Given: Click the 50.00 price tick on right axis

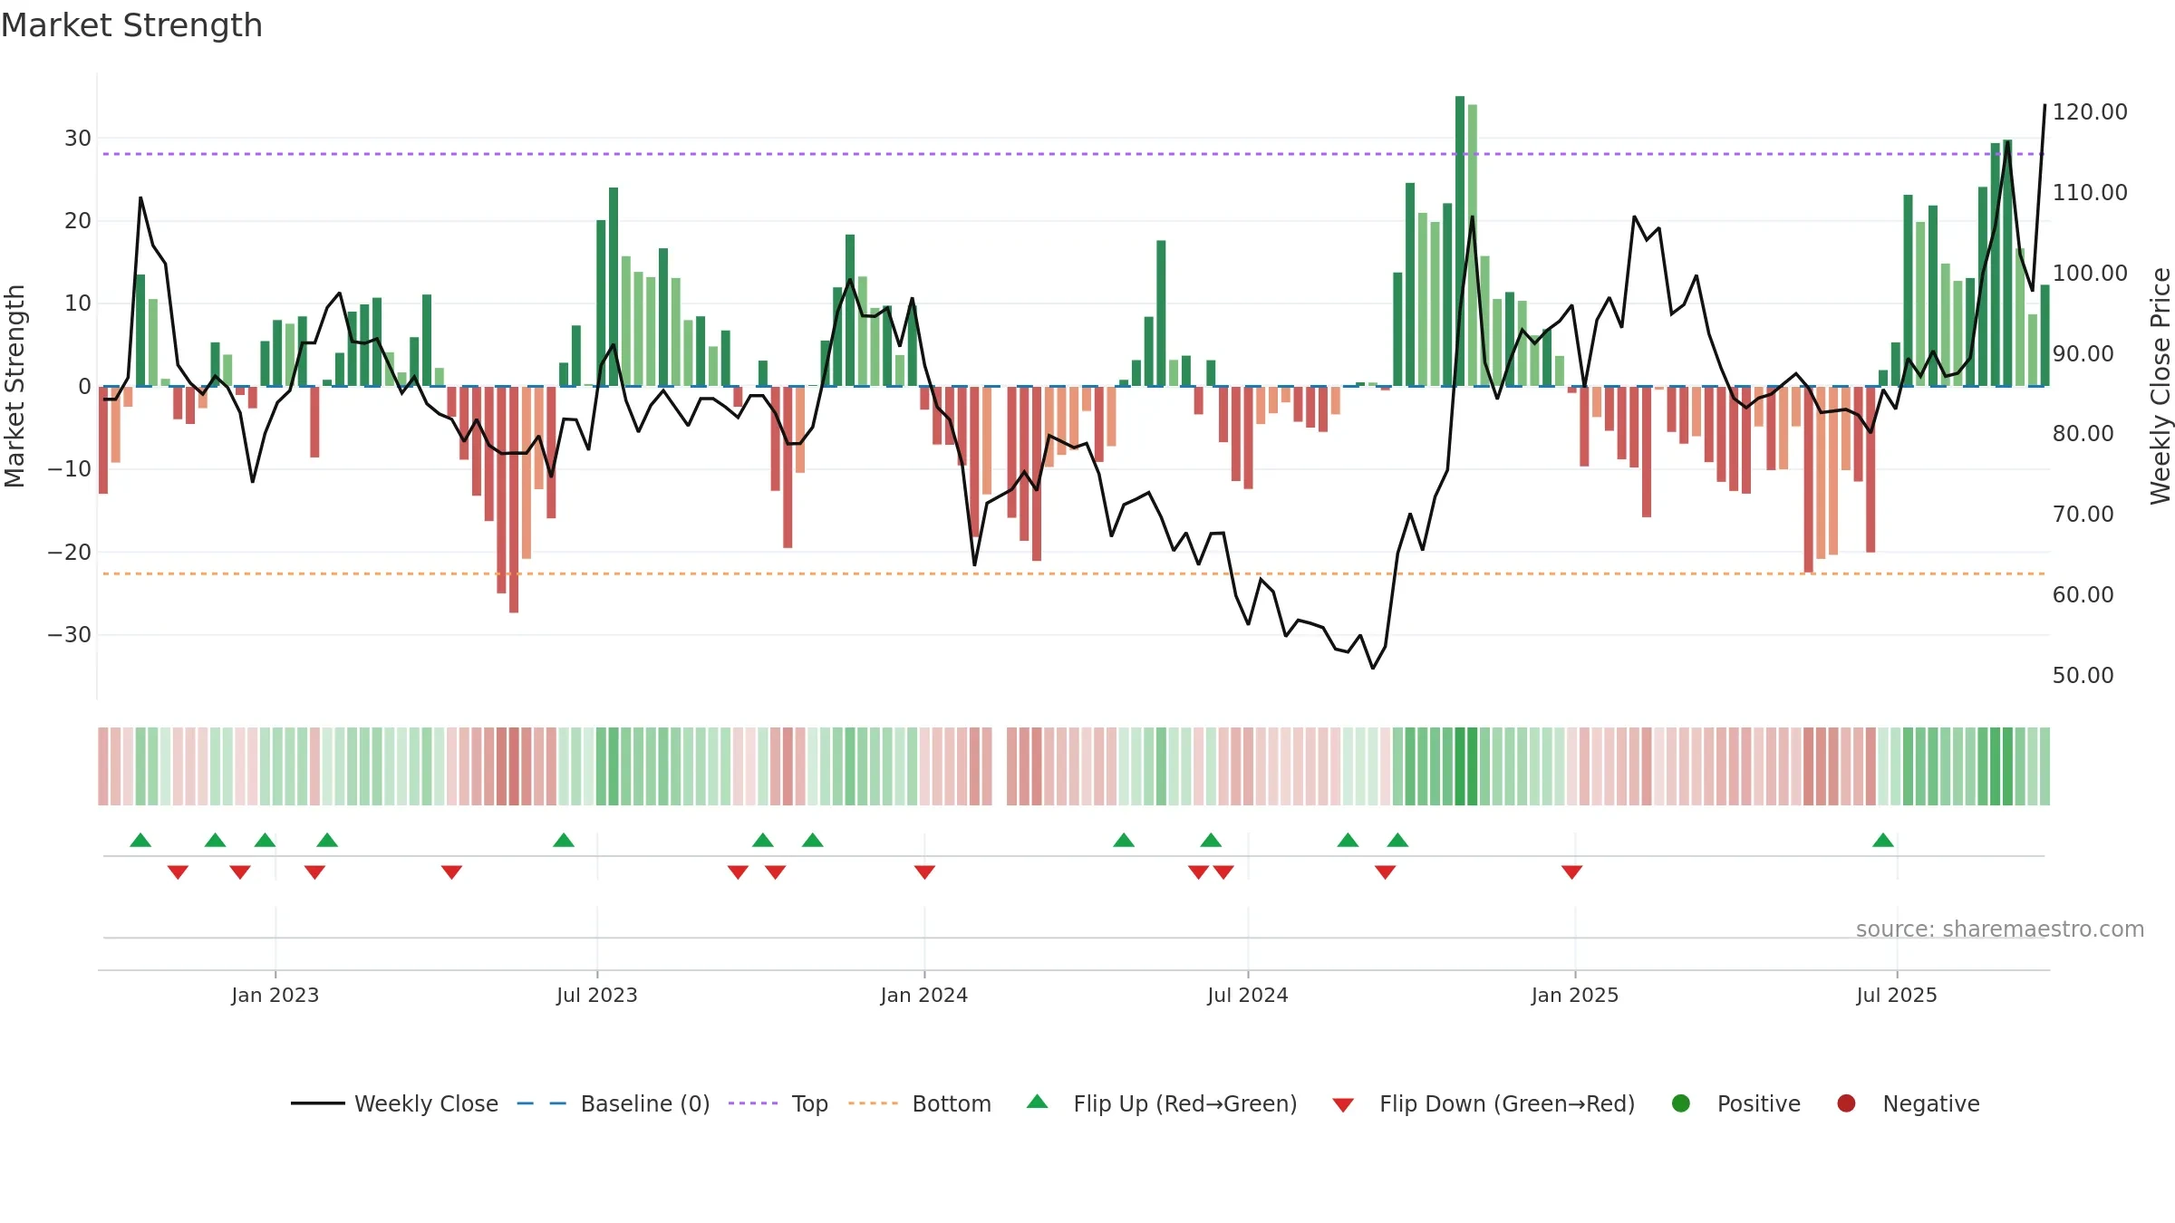Looking at the screenshot, I should pyautogui.click(x=2083, y=676).
